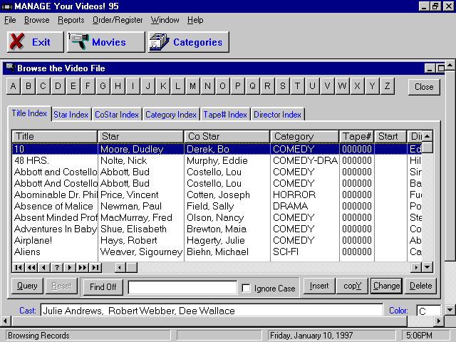Viewport: 456px width, 342px height.
Task: Jump to titles starting with letter M
Action: 192,86
